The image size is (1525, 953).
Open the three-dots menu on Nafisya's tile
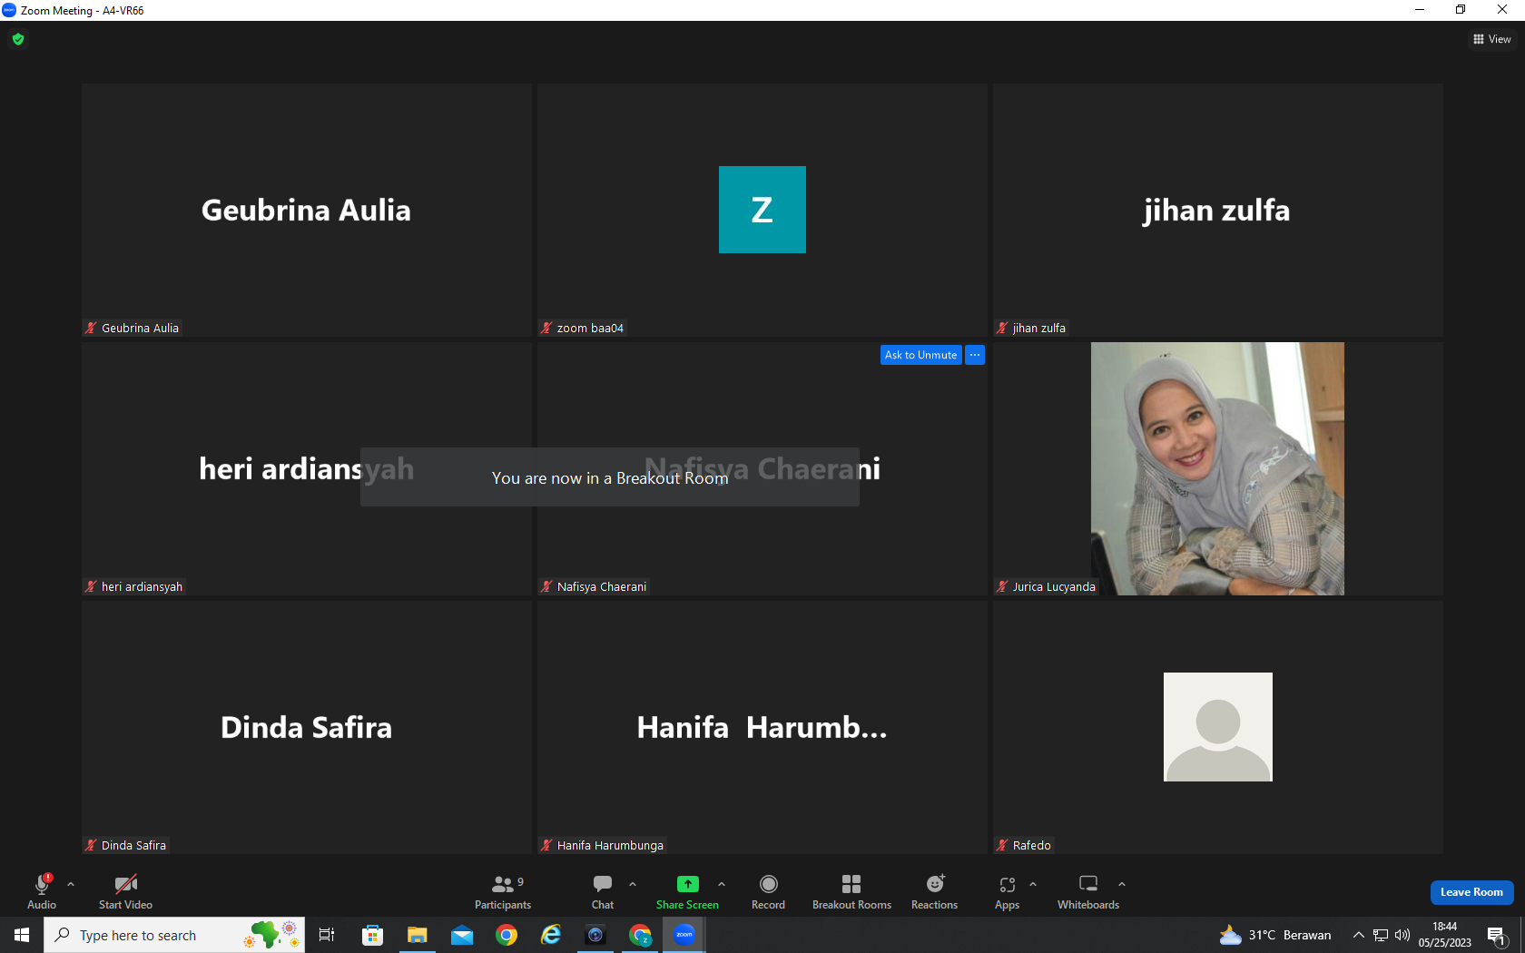975,355
